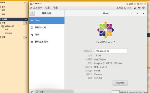150x93 pixels.
Task: Close the About settings window
Action: pyautogui.click(x=143, y=13)
